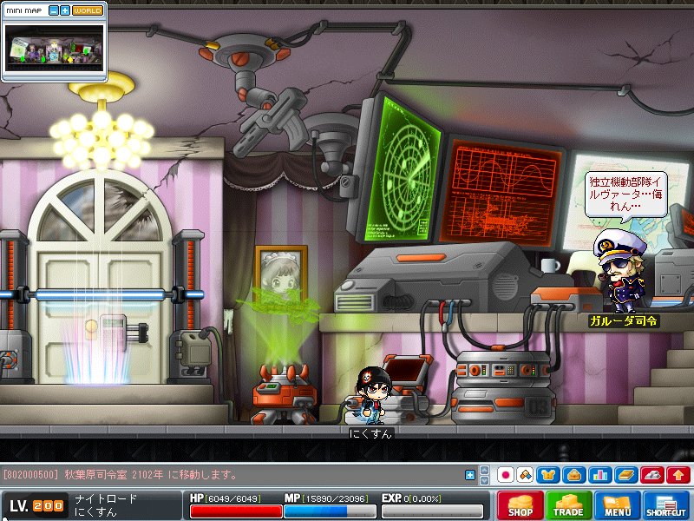Click the にくすん name tag under character
The height and width of the screenshot is (521, 694).
click(371, 433)
